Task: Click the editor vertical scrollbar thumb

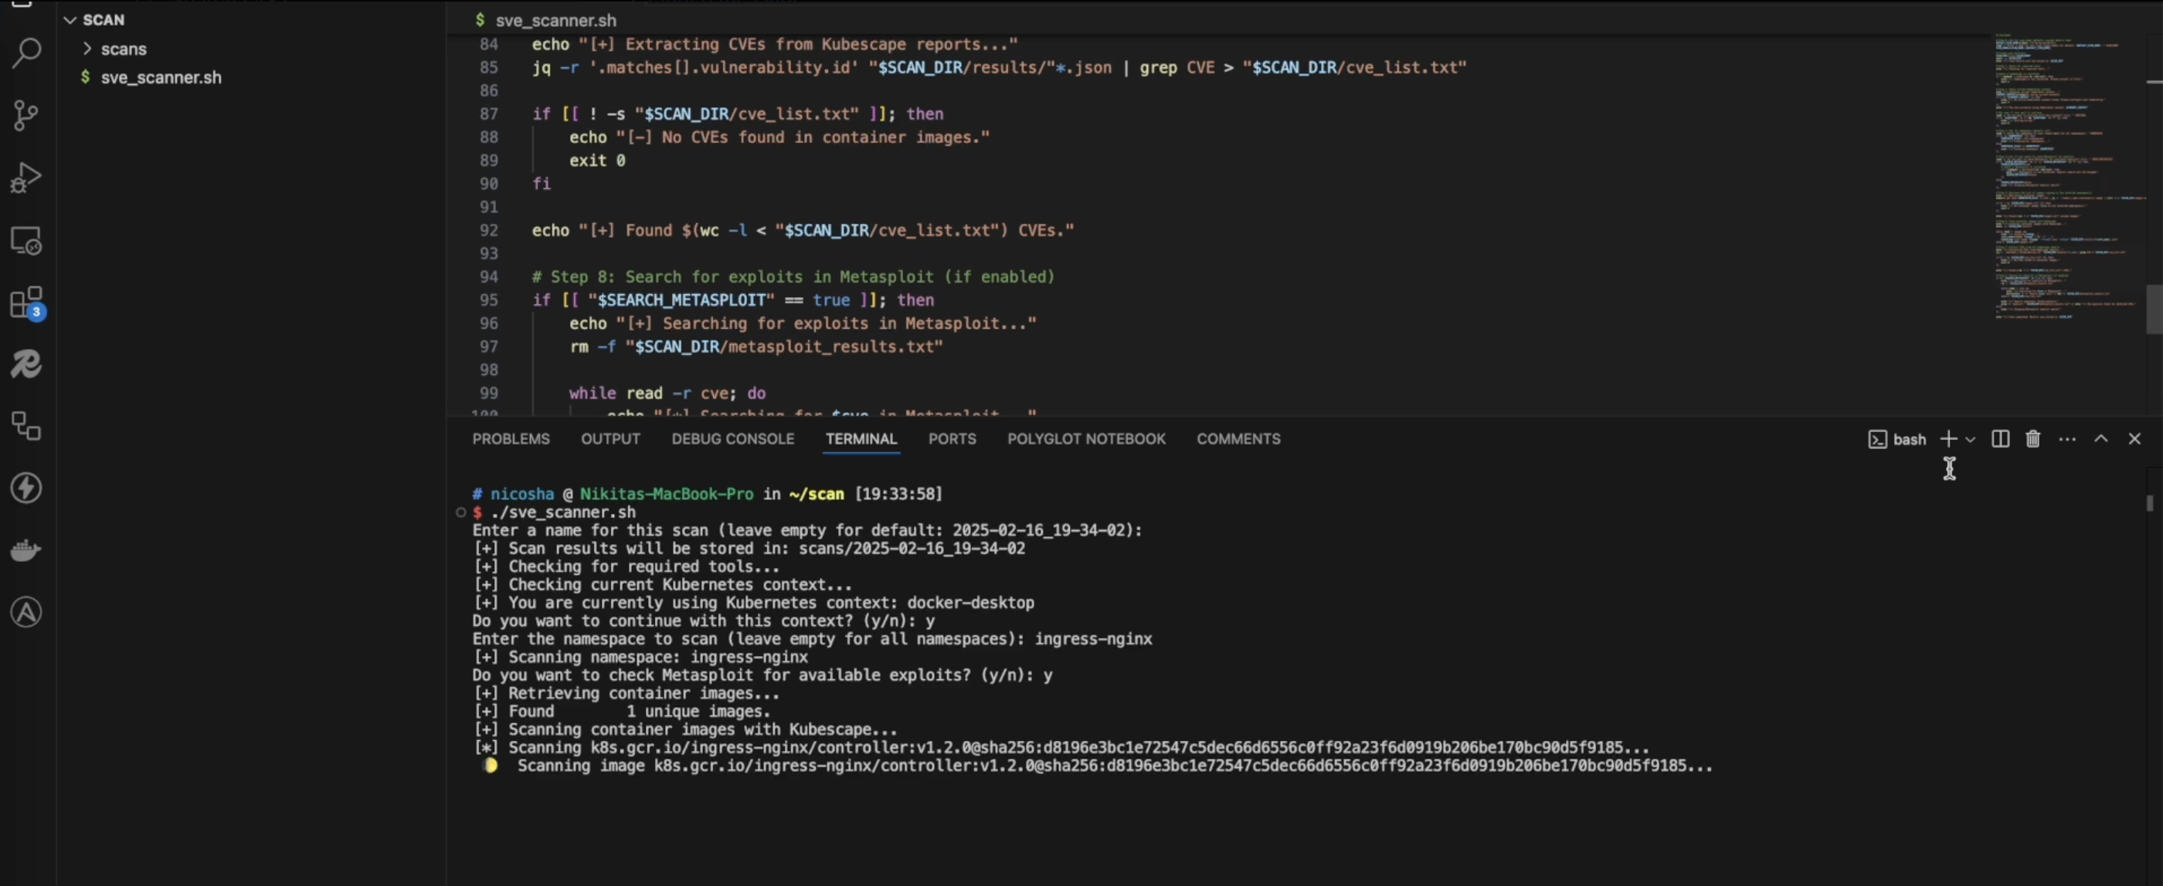Action: pos(2154,309)
